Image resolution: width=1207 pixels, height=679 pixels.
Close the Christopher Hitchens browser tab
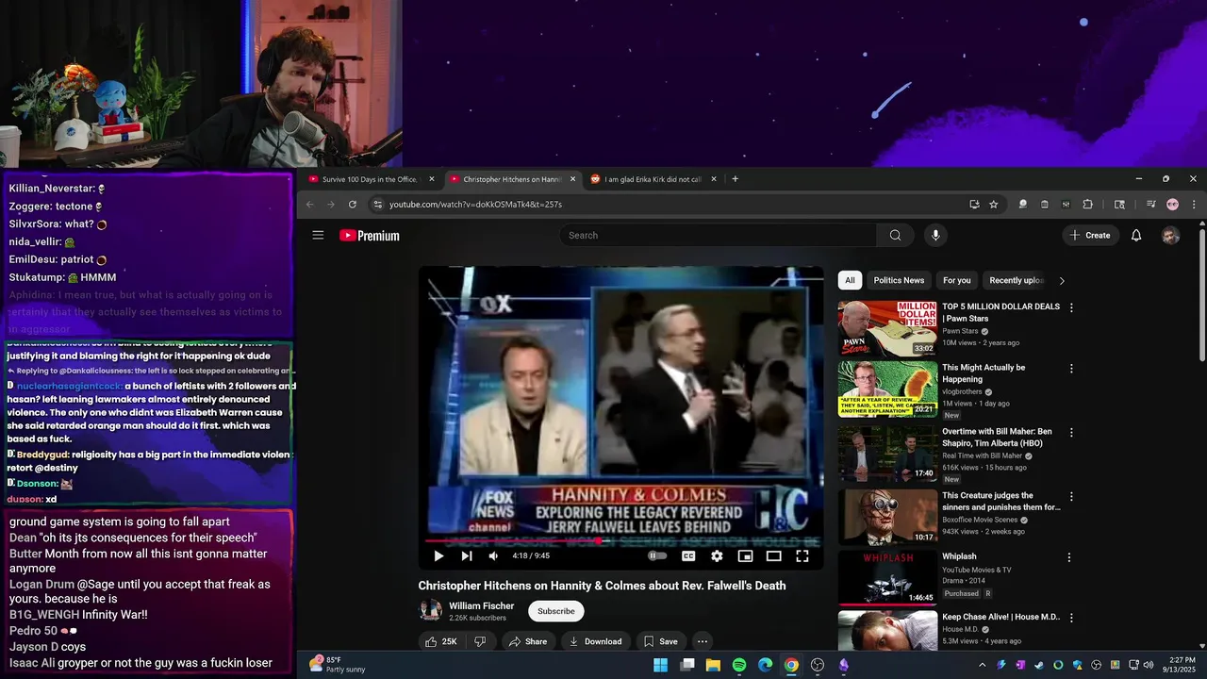pyautogui.click(x=572, y=179)
